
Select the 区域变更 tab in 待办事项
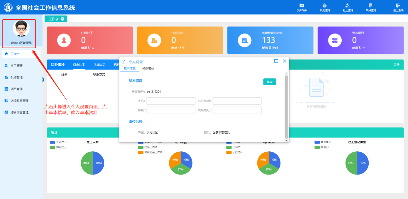pyautogui.click(x=100, y=64)
